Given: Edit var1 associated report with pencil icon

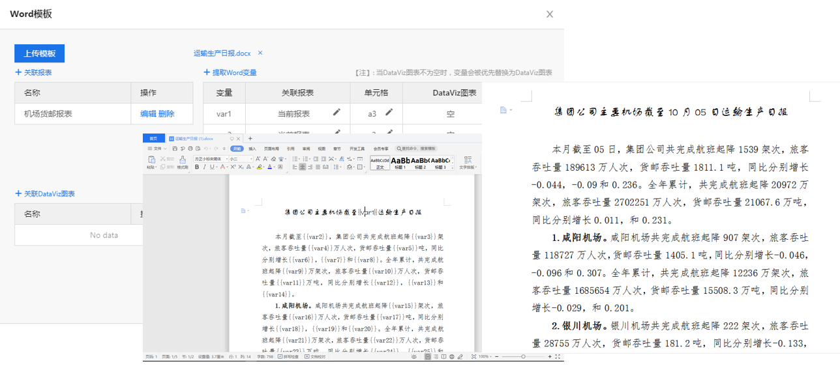Looking at the screenshot, I should click(x=337, y=113).
